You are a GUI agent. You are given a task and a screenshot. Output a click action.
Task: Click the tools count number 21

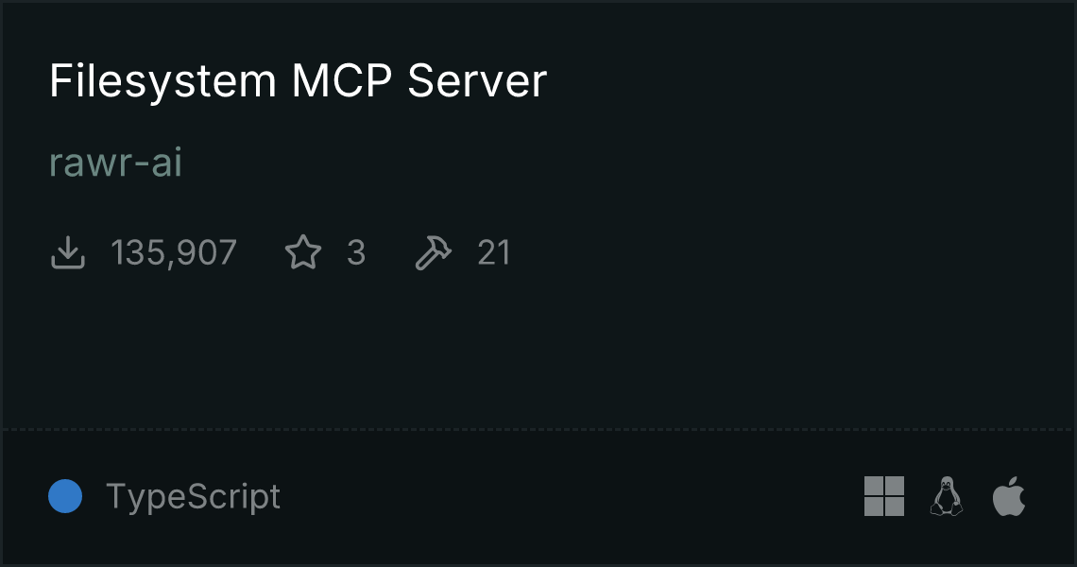pyautogui.click(x=494, y=252)
